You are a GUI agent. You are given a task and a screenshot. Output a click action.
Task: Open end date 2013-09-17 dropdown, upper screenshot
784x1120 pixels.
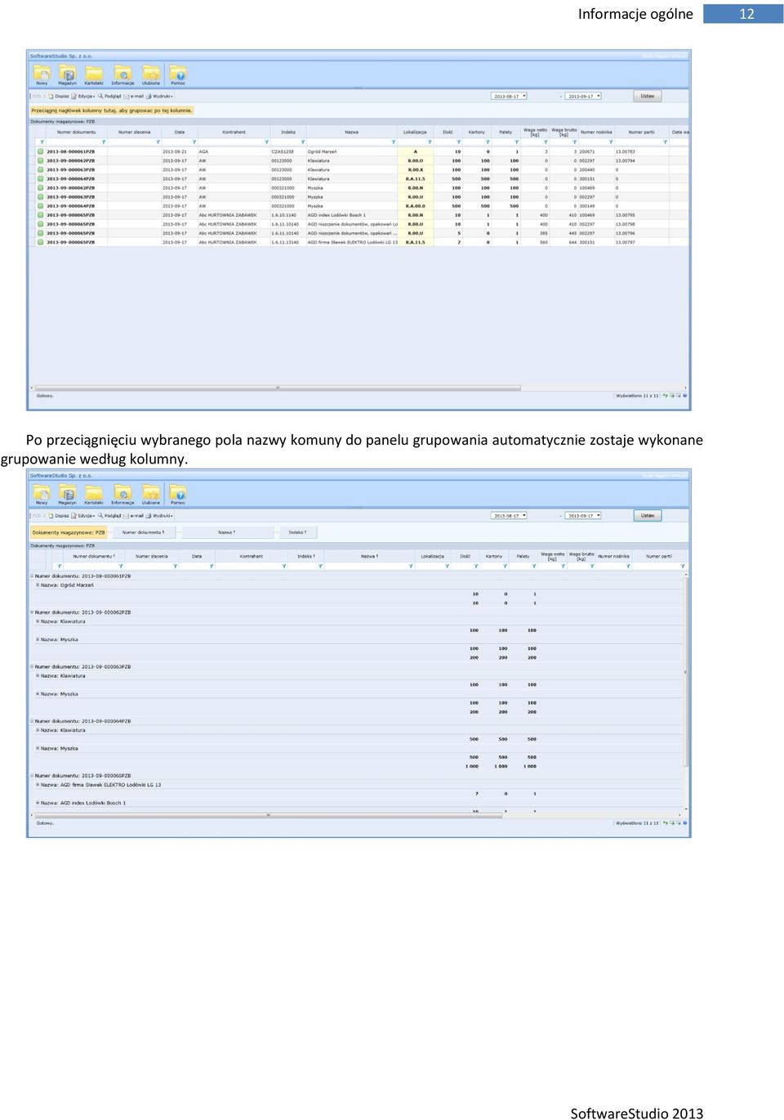click(598, 96)
